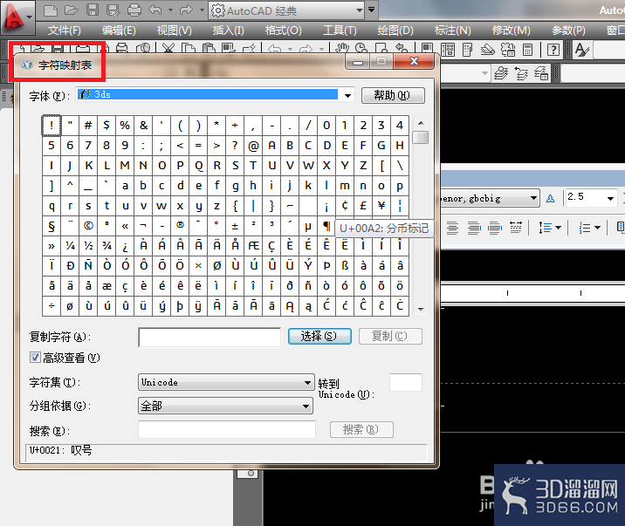Screen dimensions: 625x526
Task: Click Plot printer icon in quick access toolbar
Action: point(134,10)
